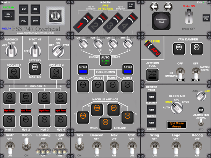211x158 pixels.
Task: Flip the Fasten Belts switch
Action: coord(196,74)
